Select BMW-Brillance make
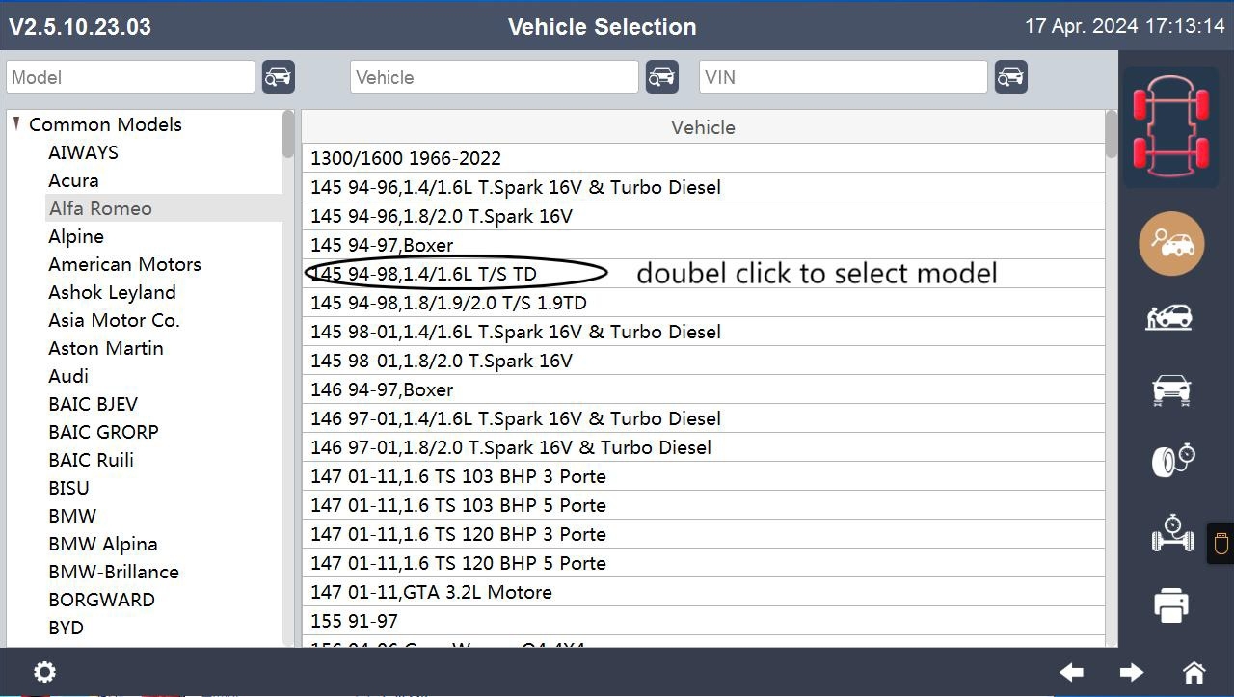The width and height of the screenshot is (1234, 697). 114,572
